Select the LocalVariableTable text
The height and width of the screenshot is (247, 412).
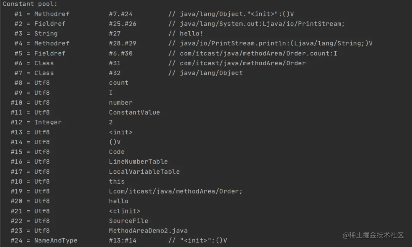[144, 171]
